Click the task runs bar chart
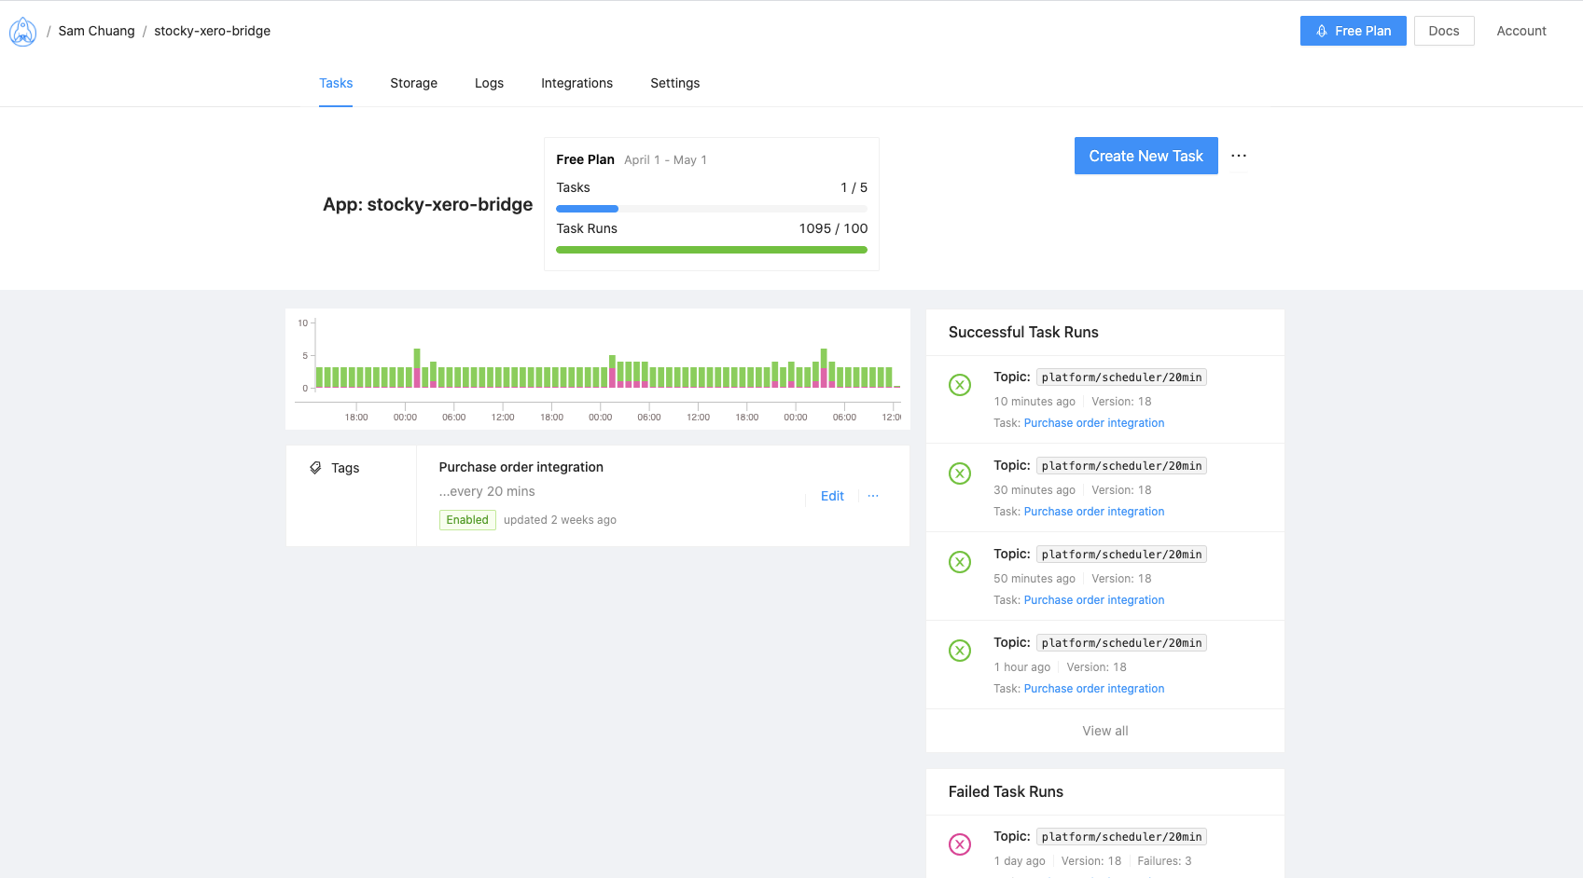This screenshot has height=878, width=1583. tap(598, 369)
